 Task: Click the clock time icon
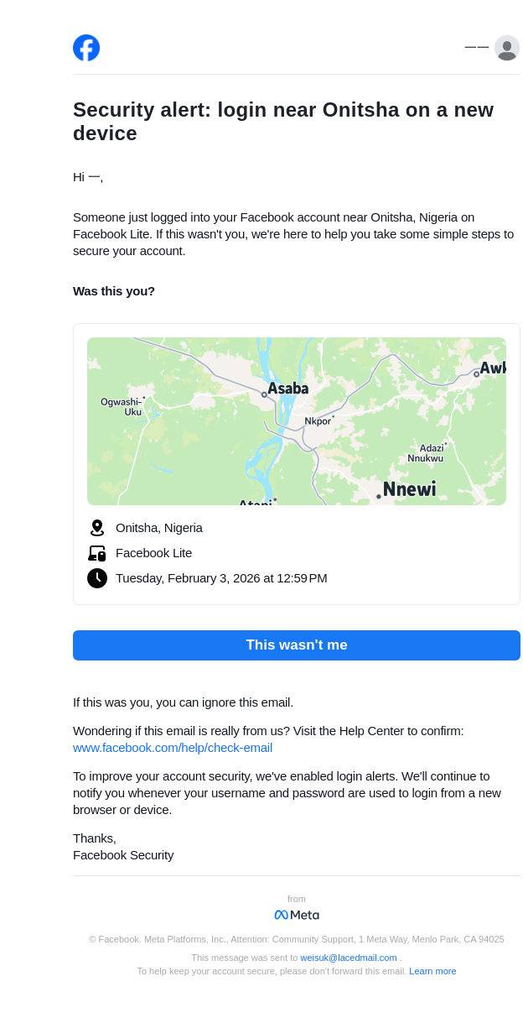click(97, 578)
